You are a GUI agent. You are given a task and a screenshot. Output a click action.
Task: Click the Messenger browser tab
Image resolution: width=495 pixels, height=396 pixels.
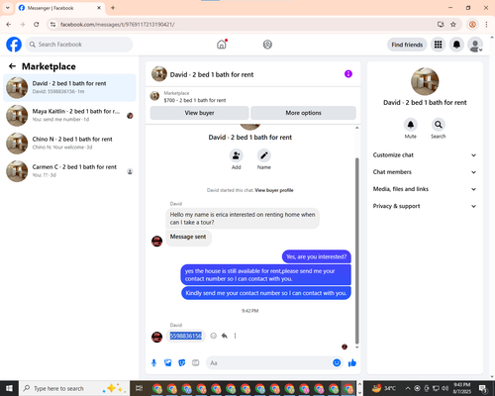pos(60,8)
